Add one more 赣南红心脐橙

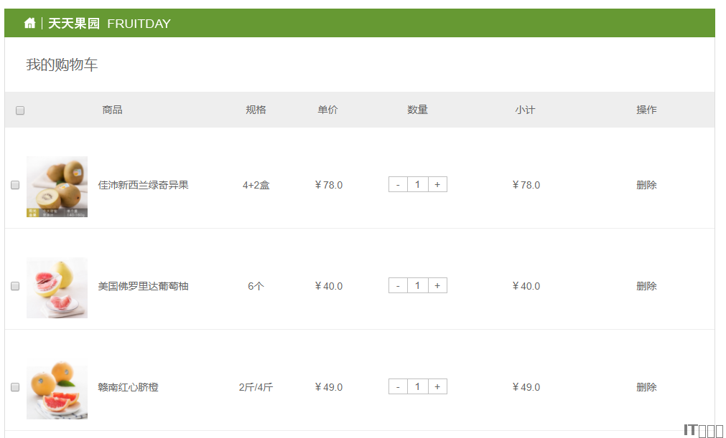[437, 387]
